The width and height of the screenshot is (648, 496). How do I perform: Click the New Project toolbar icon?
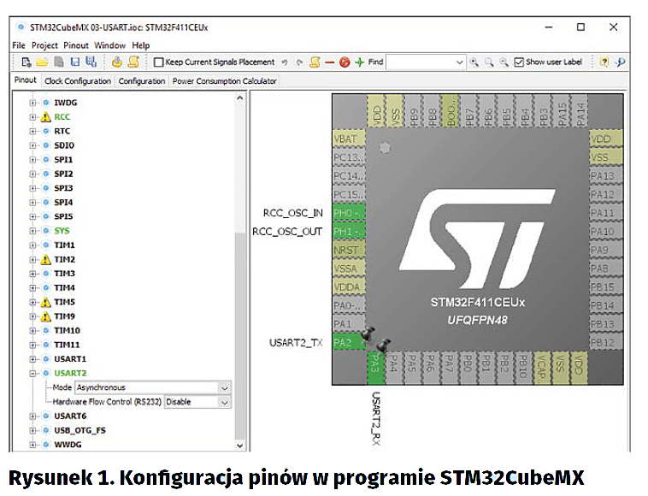point(27,62)
